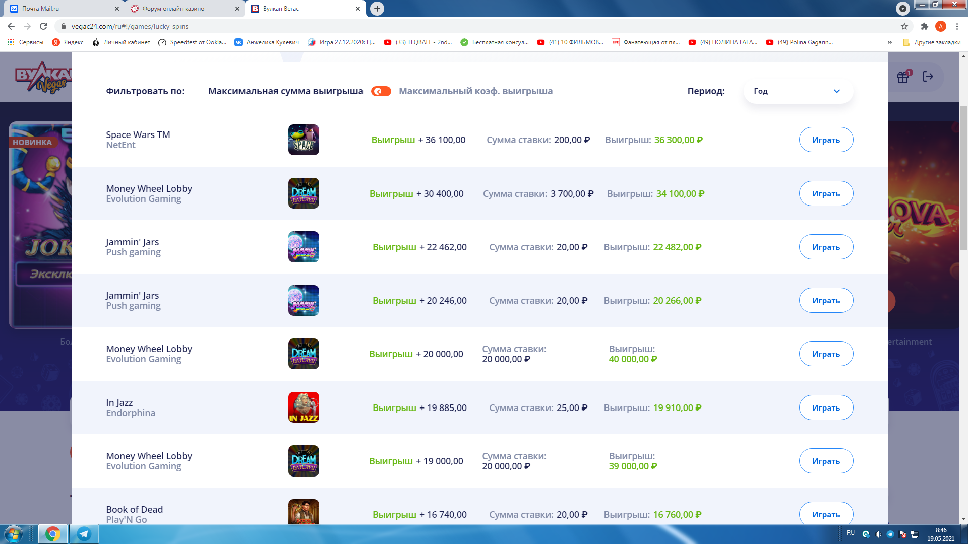Open Другие закладки bookmarks folder
The image size is (968, 544).
coord(932,42)
